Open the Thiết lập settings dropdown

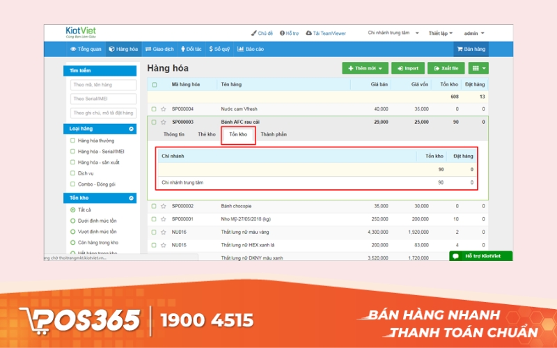(441, 33)
